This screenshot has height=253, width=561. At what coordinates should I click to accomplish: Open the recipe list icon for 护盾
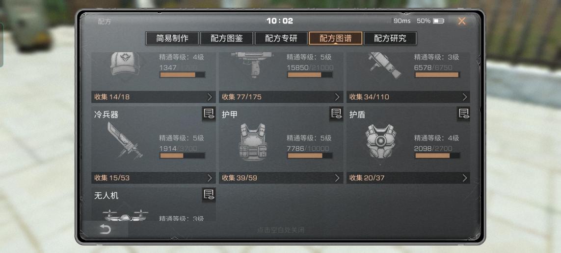(464, 114)
